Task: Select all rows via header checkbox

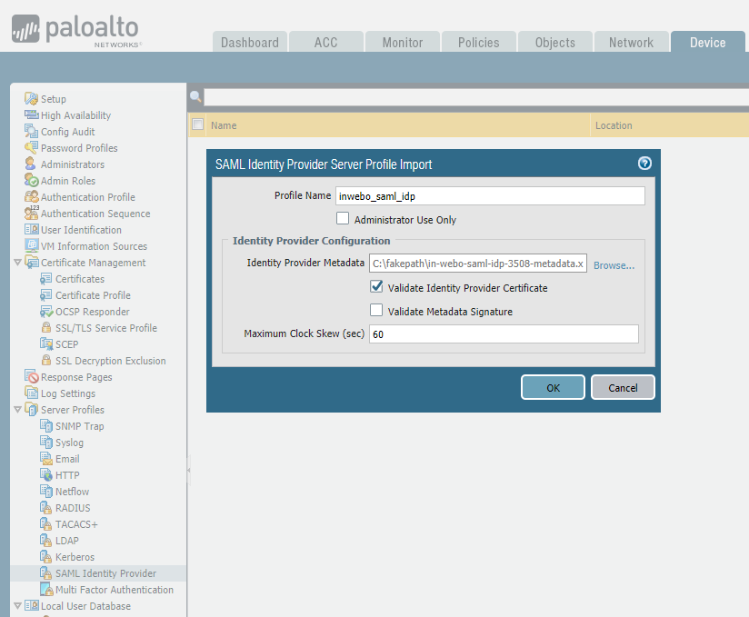Action: pyautogui.click(x=198, y=125)
